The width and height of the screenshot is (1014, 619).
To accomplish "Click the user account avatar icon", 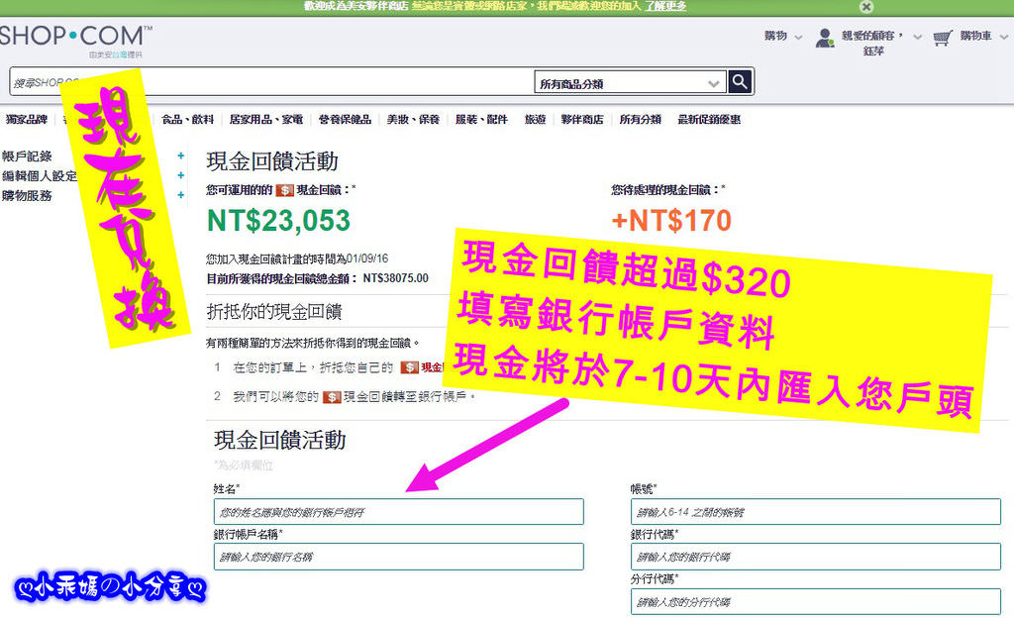I will click(825, 39).
